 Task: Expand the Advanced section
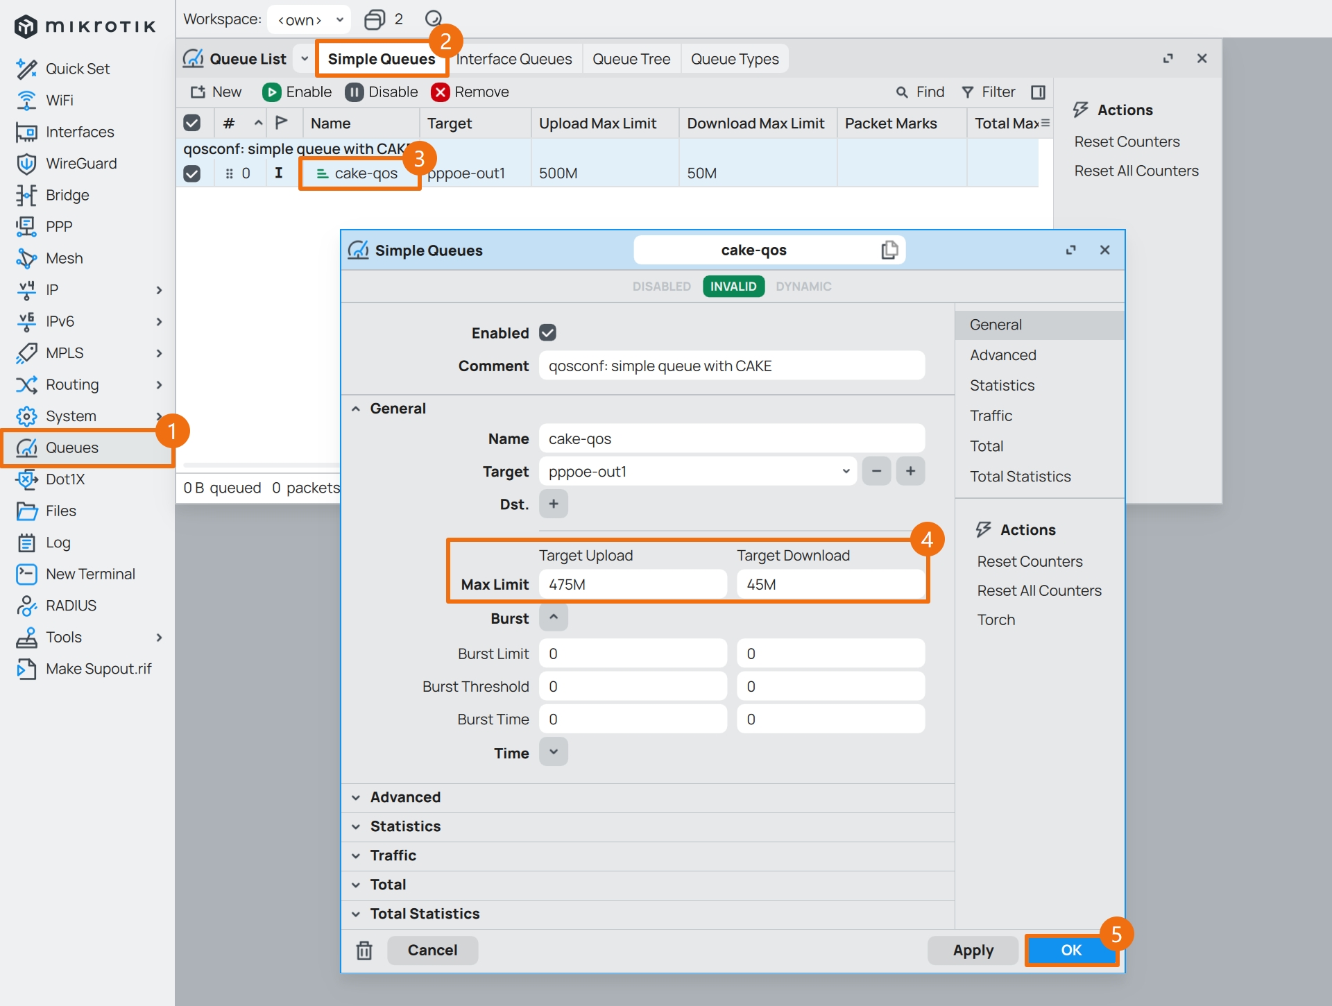pyautogui.click(x=405, y=797)
